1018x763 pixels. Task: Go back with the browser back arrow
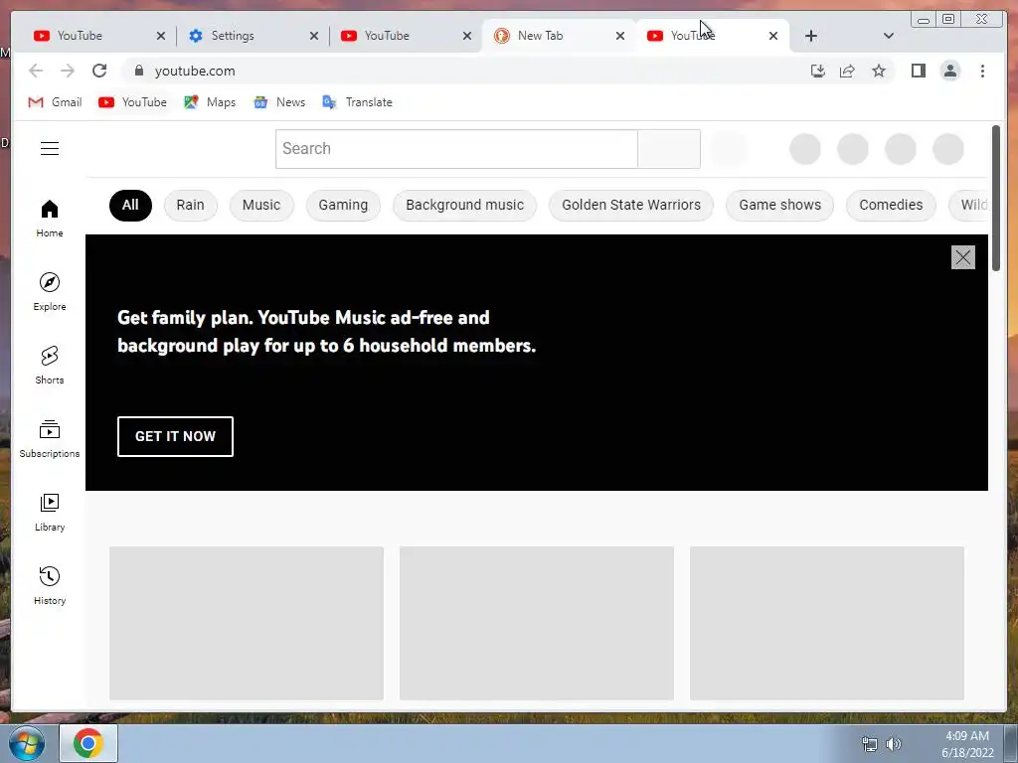coord(36,71)
